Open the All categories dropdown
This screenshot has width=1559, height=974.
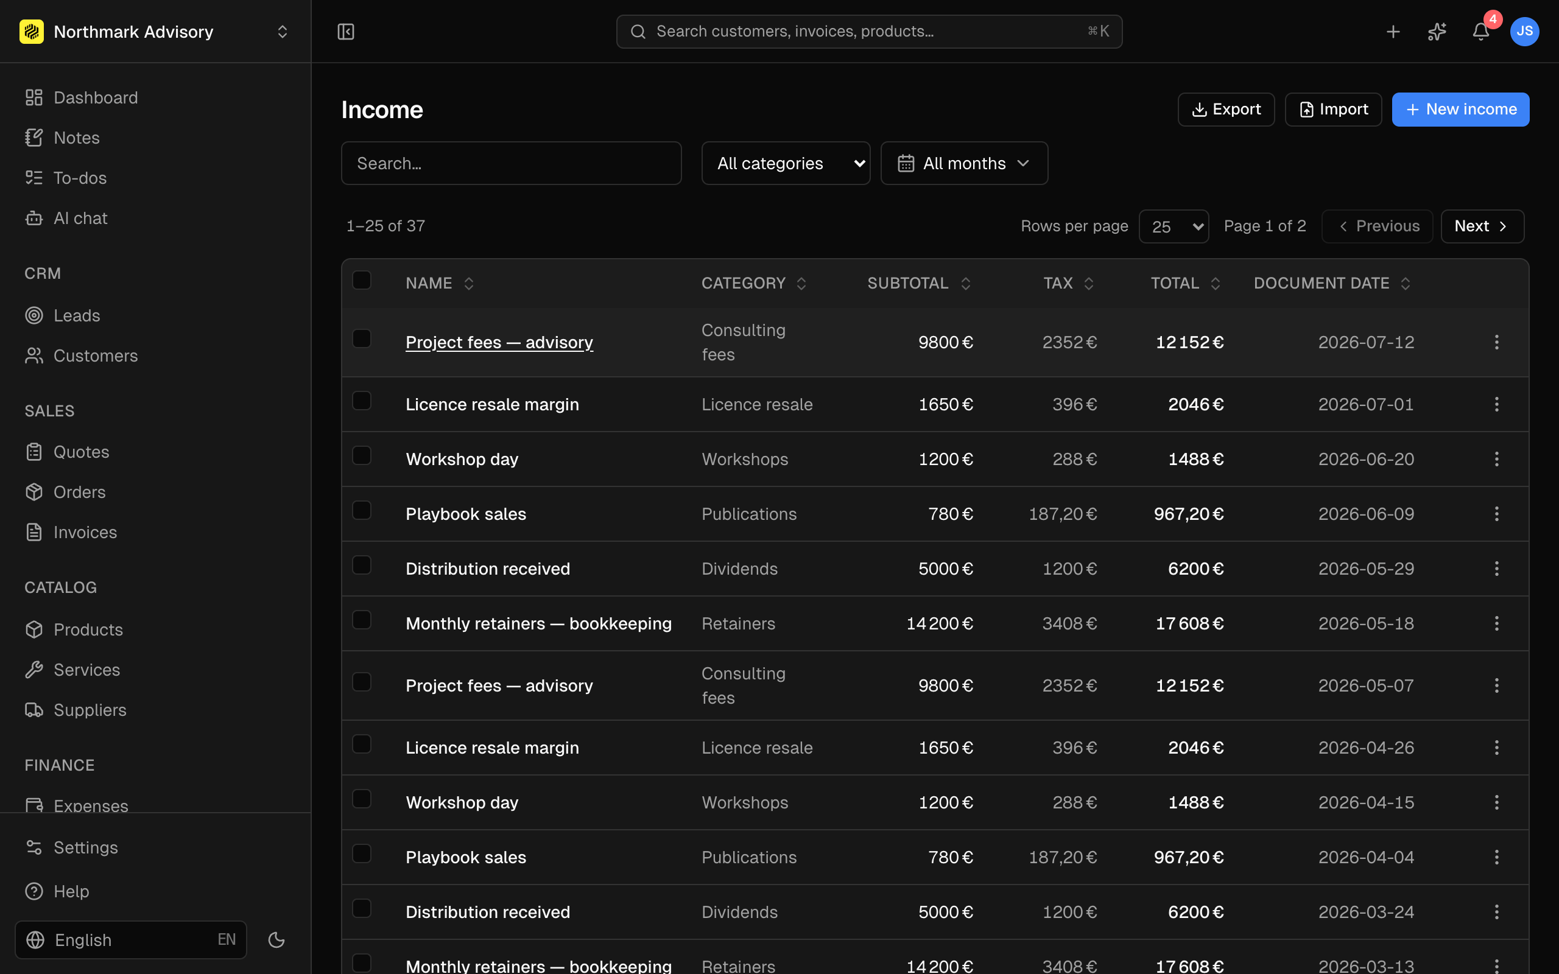tap(786, 163)
